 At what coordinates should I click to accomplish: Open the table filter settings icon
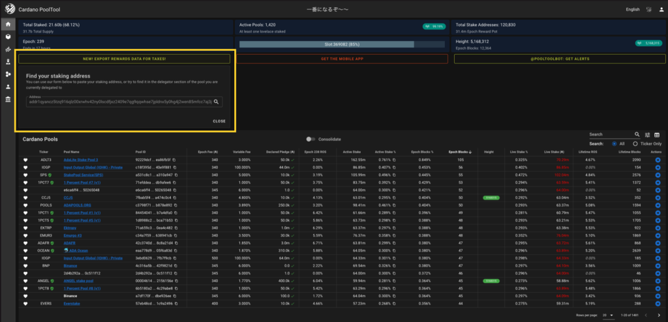click(x=647, y=134)
